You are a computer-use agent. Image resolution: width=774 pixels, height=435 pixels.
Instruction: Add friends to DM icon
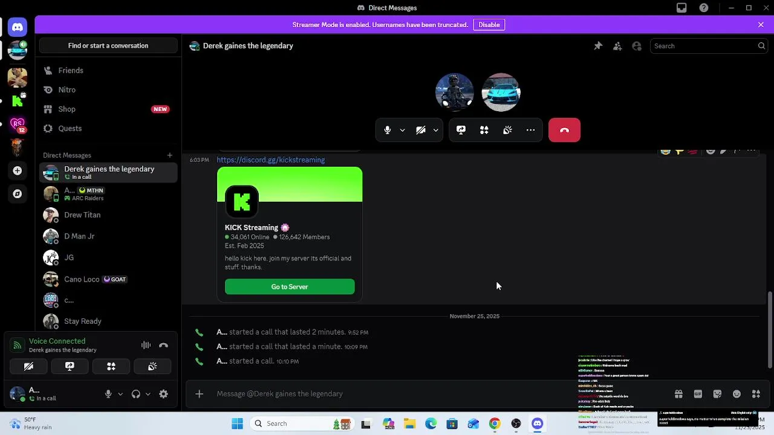coord(617,46)
